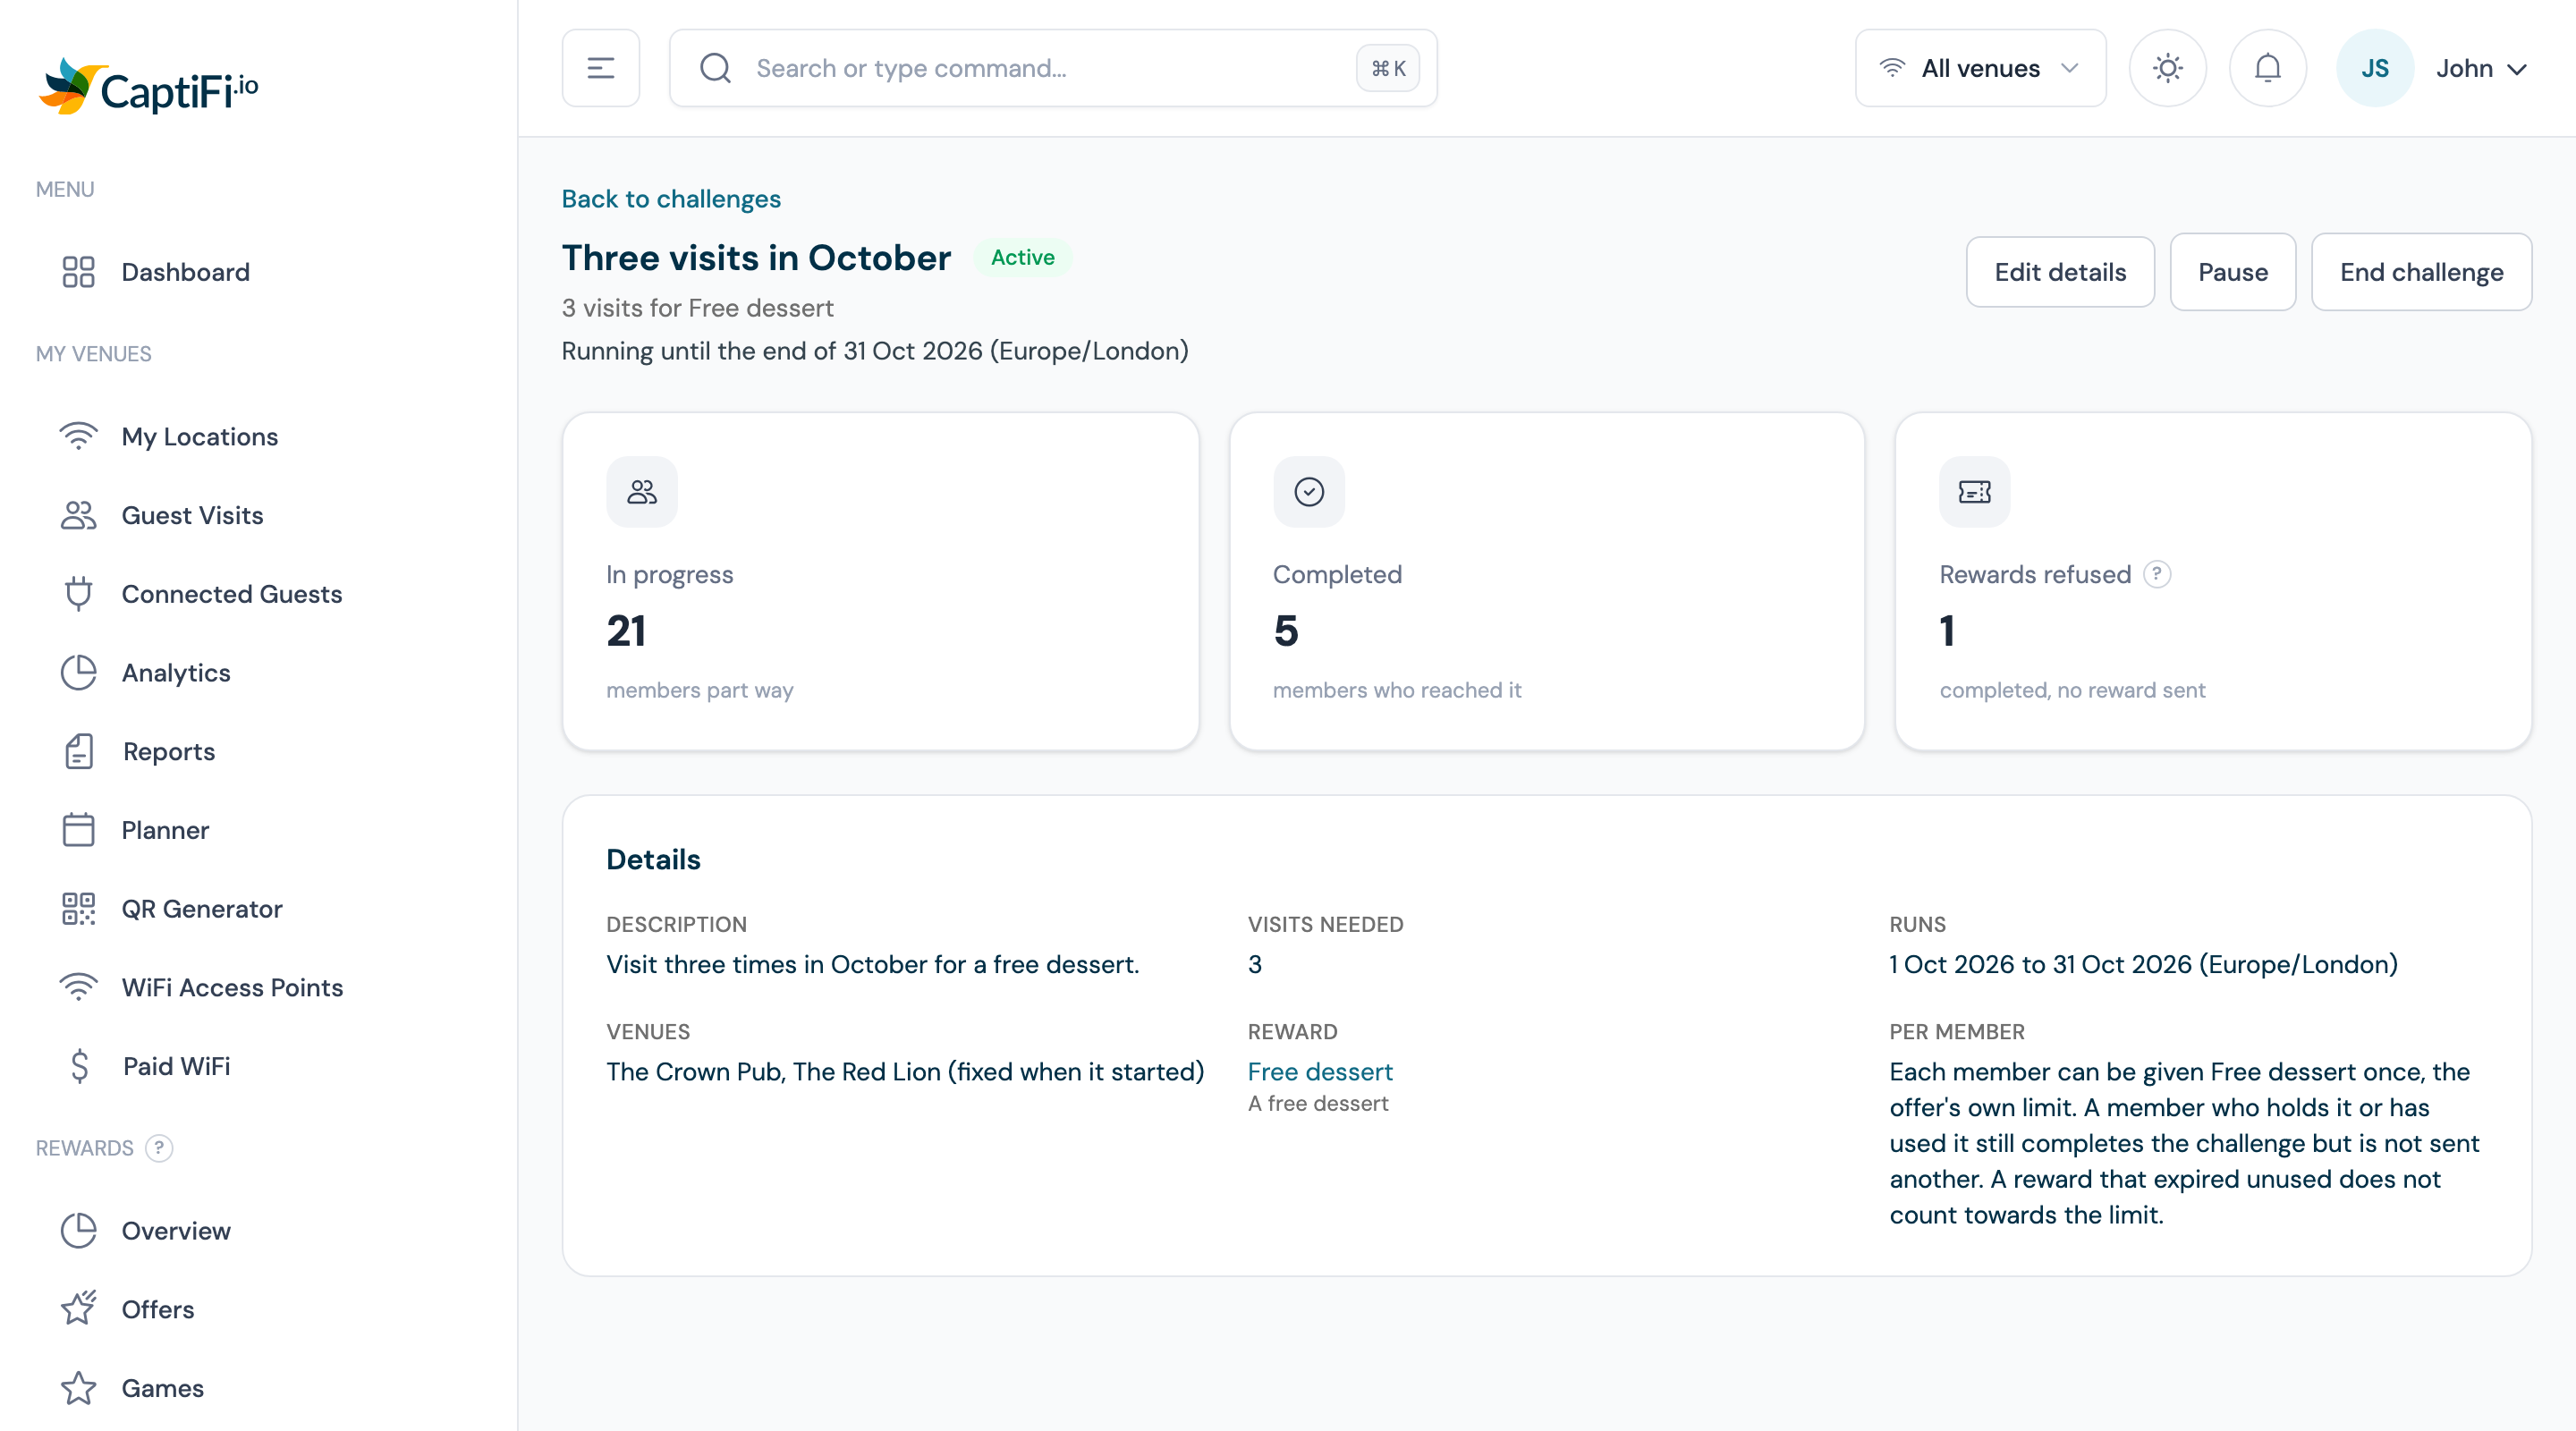Open the John account dropdown
The image size is (2576, 1431).
[x=2481, y=68]
